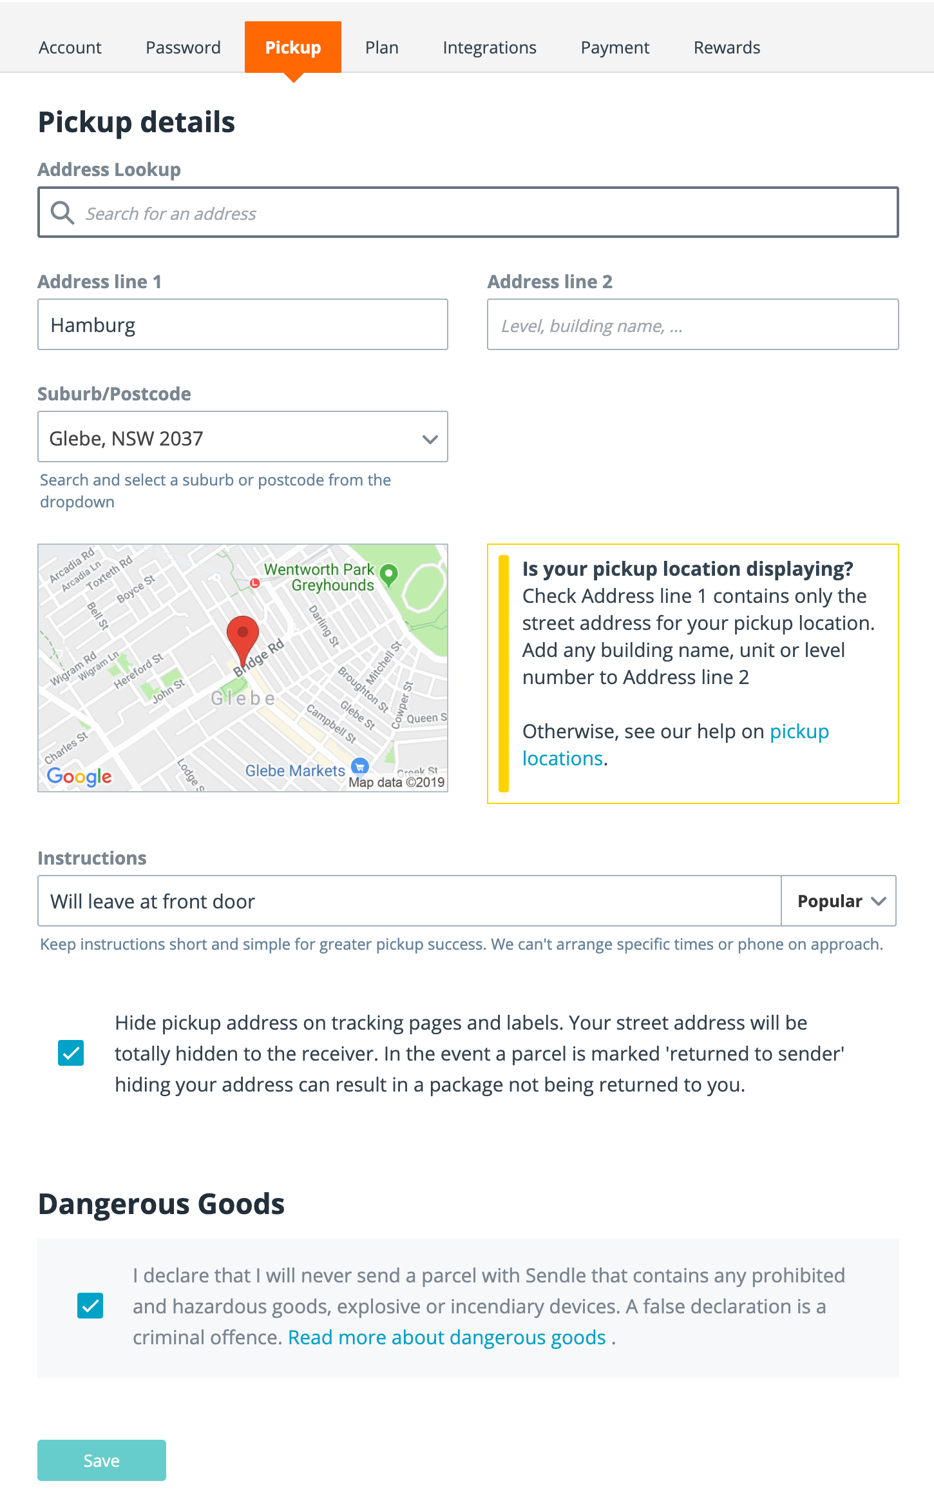Click the Save button
Viewport: 934px width, 1510px height.
click(101, 1460)
